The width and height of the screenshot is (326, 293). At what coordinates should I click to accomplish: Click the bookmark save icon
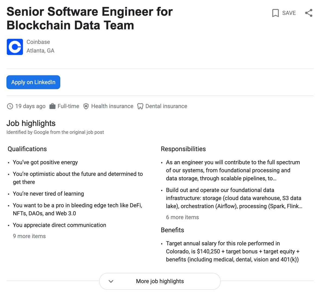pos(275,13)
